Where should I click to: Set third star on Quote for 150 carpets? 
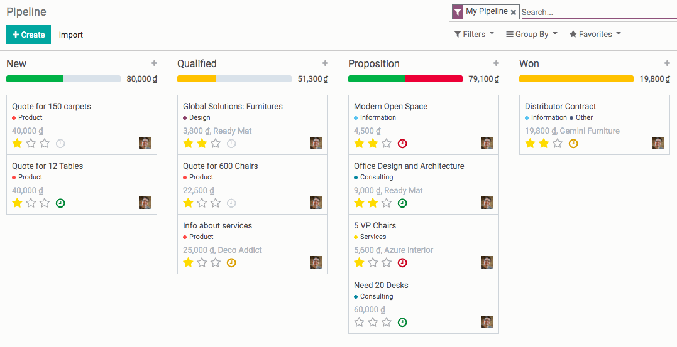point(45,144)
